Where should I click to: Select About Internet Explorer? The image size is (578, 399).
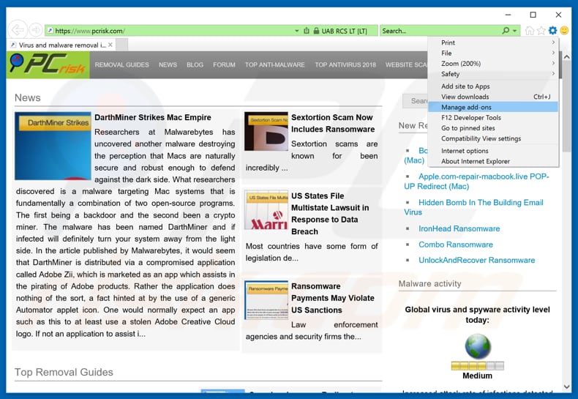point(493,161)
